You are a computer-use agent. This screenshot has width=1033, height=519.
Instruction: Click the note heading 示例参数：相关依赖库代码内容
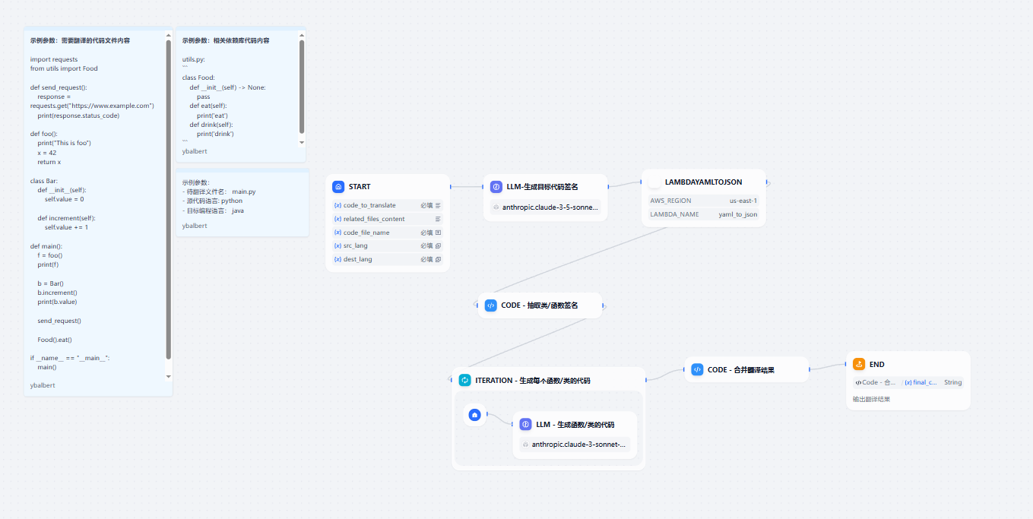[x=226, y=40]
